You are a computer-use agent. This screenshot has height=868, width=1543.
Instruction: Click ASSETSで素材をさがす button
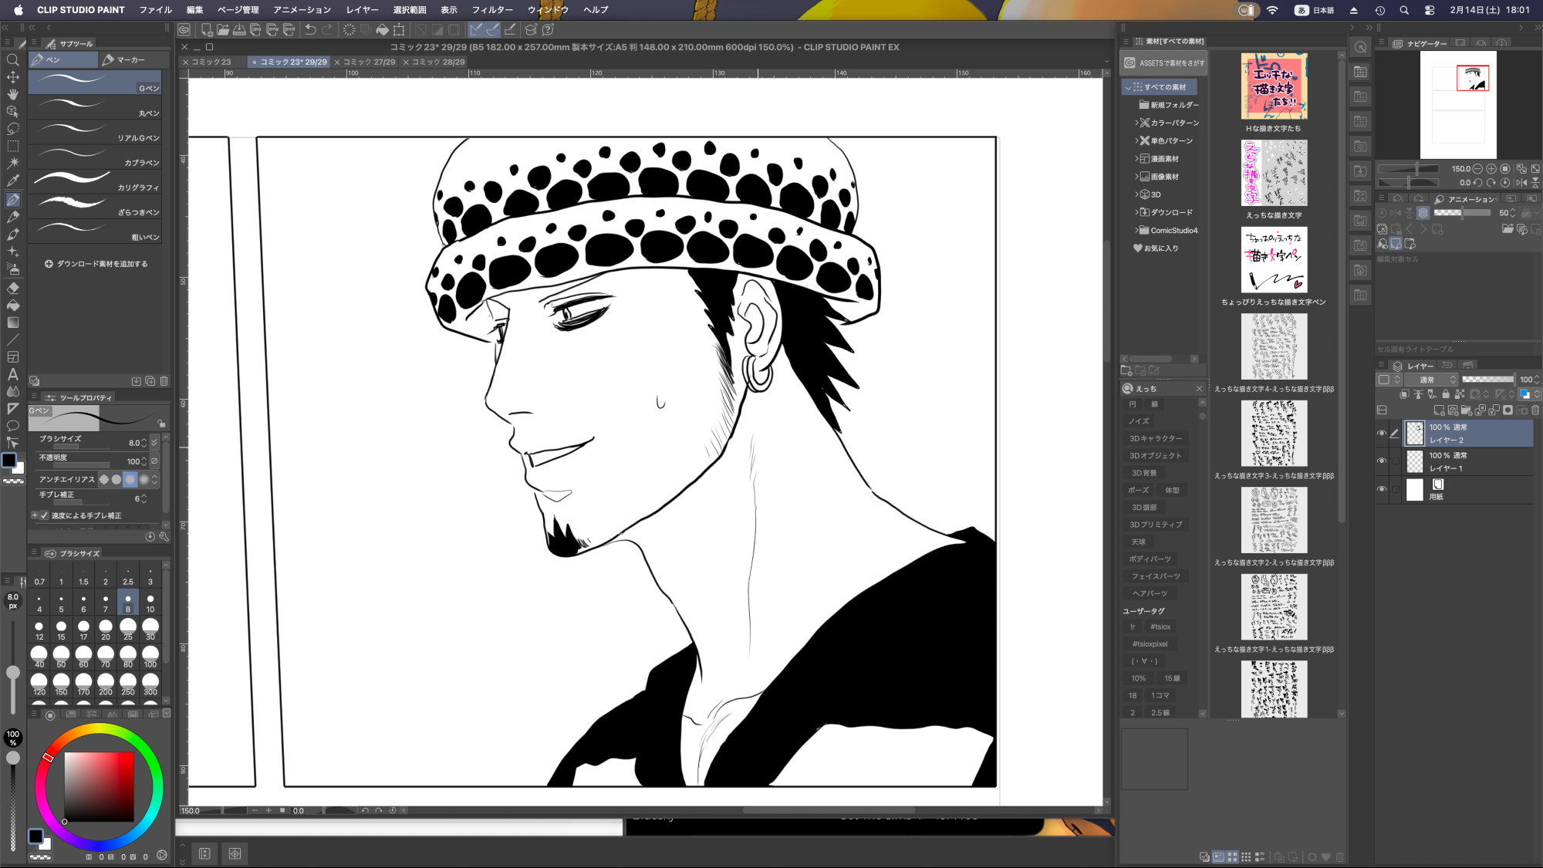coord(1164,63)
